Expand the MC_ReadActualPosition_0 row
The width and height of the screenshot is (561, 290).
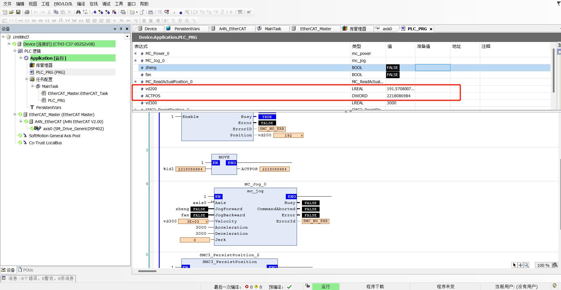click(x=136, y=82)
